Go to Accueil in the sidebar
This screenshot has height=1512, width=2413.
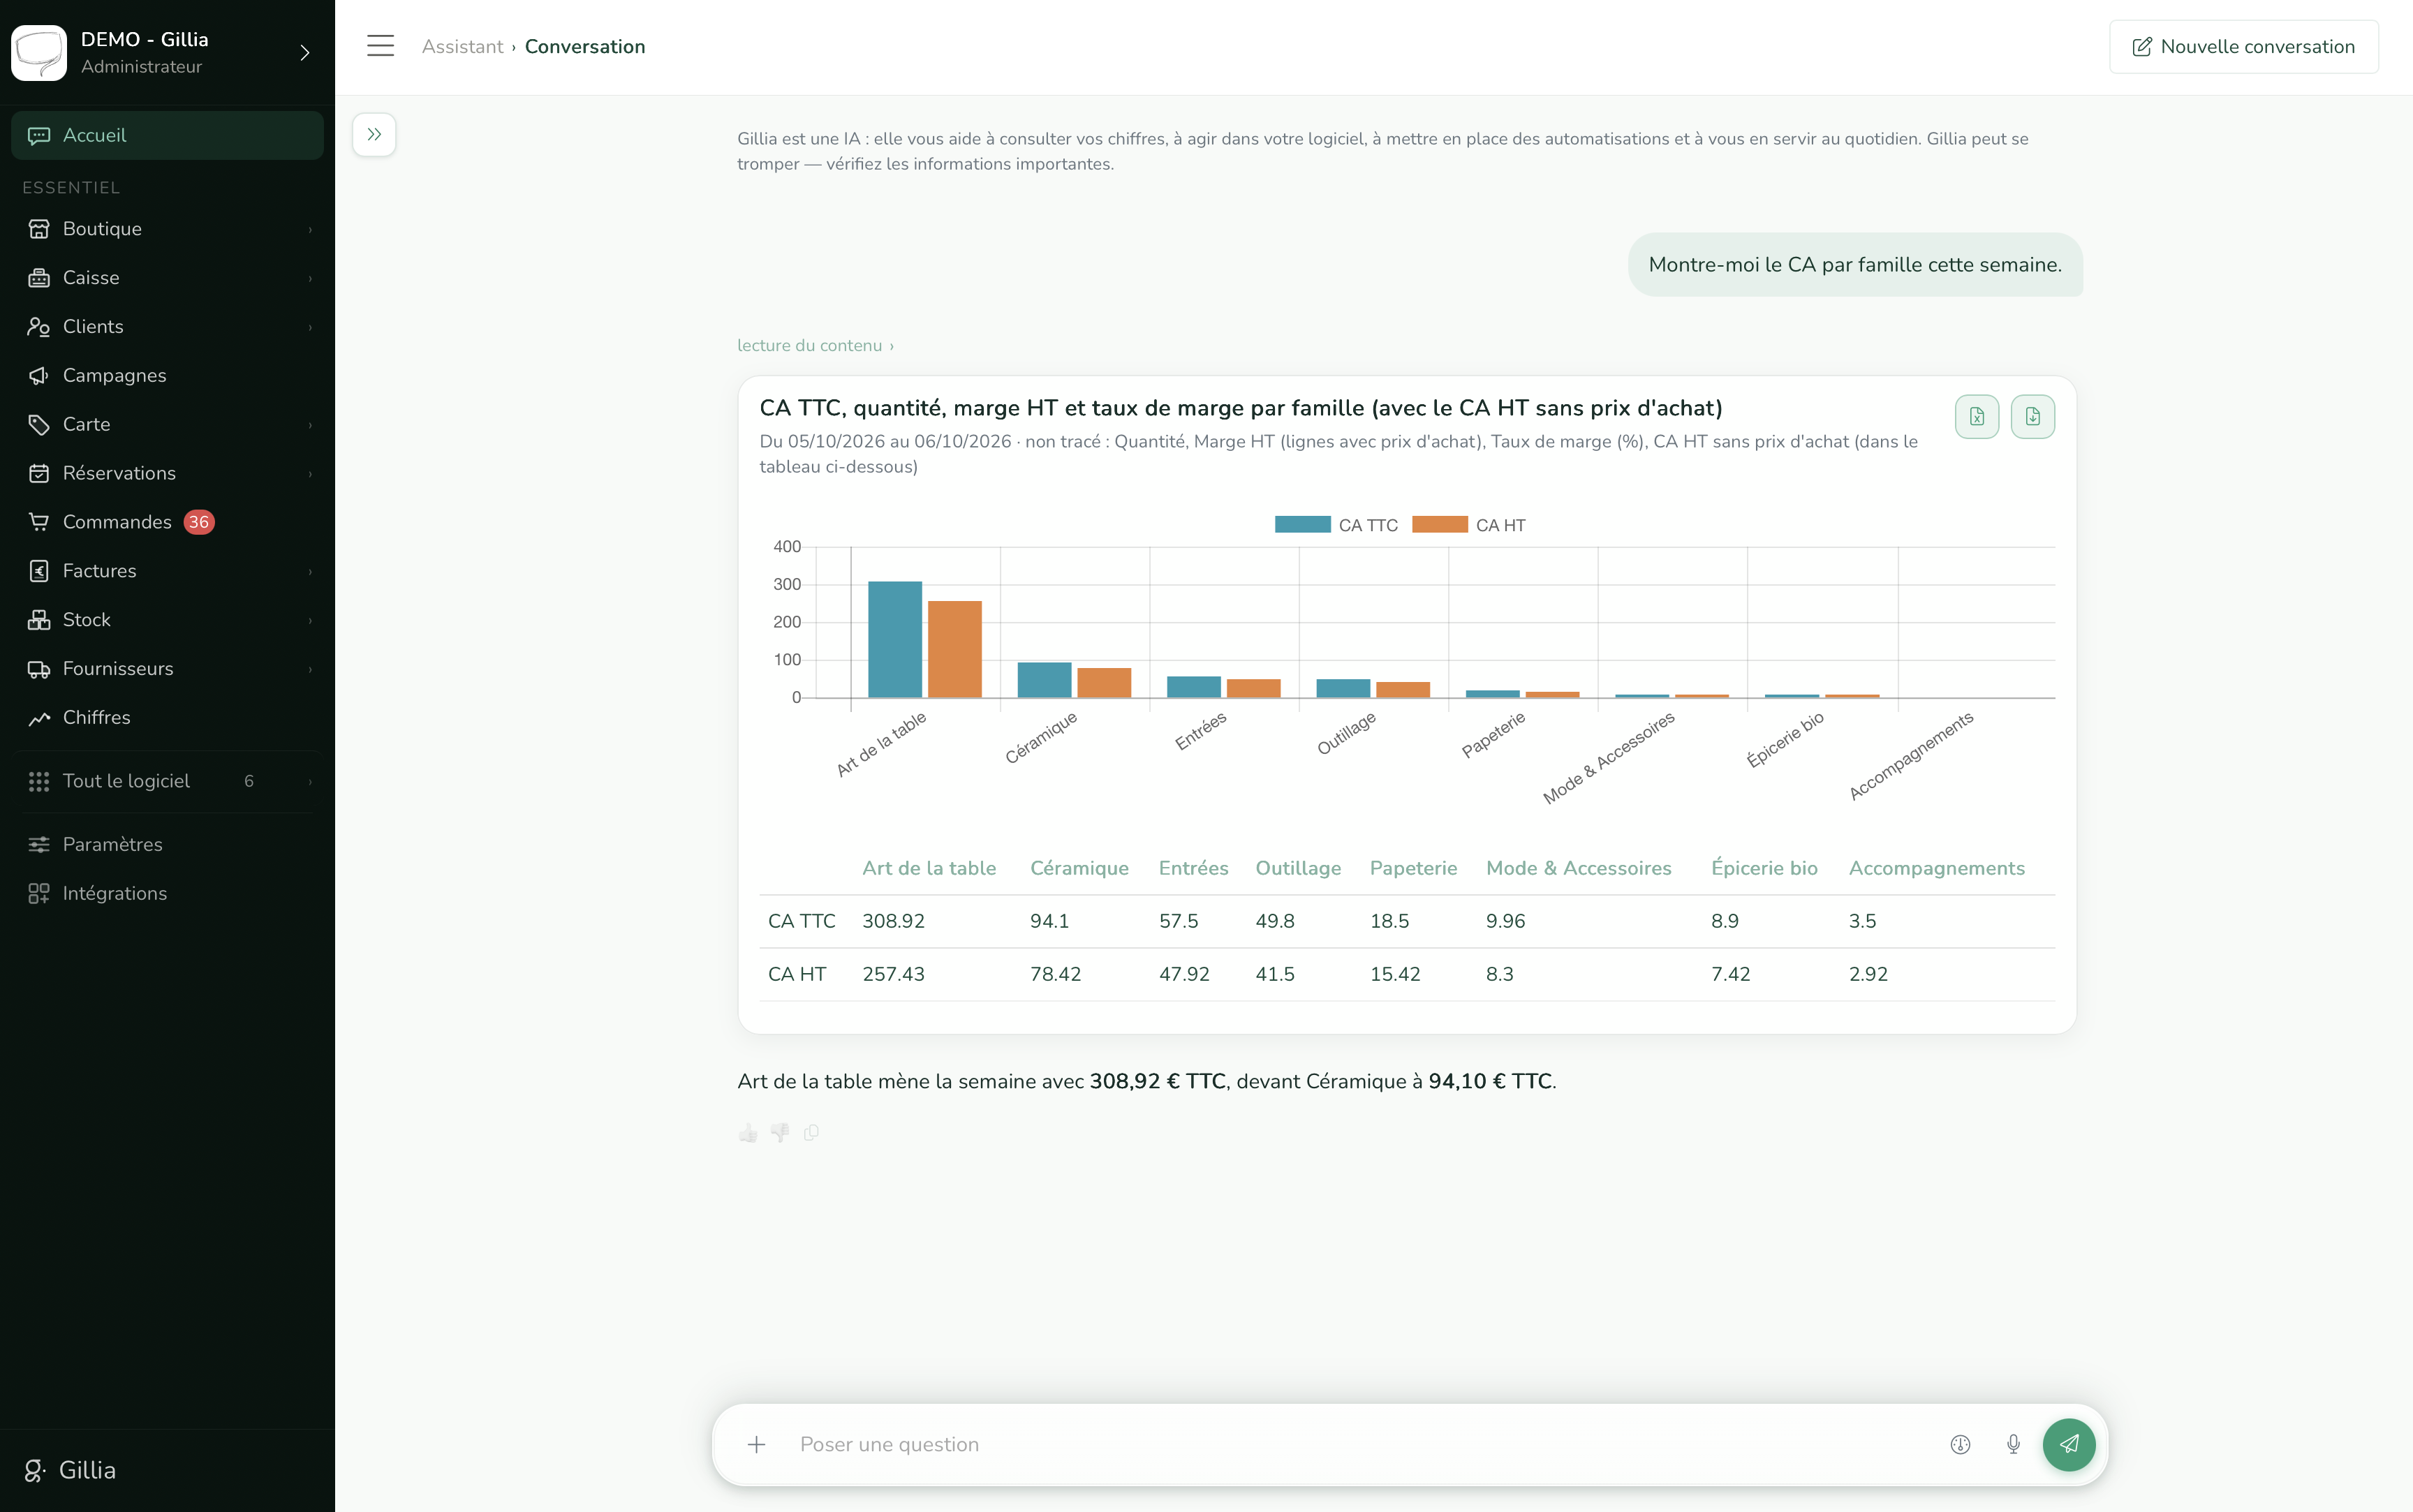167,135
